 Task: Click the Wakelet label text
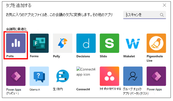[x=129, y=56]
